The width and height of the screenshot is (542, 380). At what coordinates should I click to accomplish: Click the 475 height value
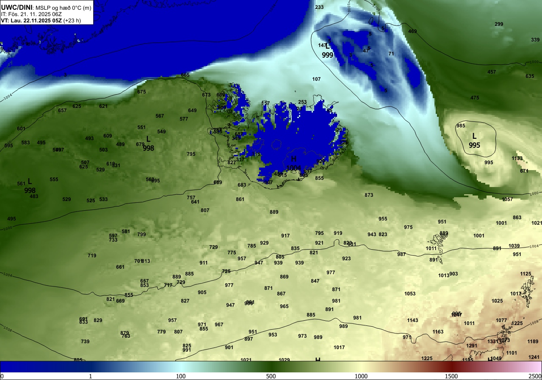(475, 98)
